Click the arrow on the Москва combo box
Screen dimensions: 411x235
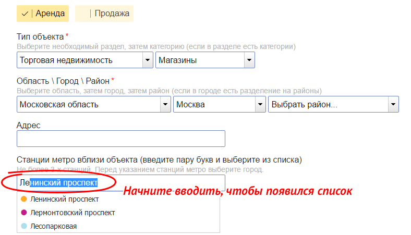[260, 105]
